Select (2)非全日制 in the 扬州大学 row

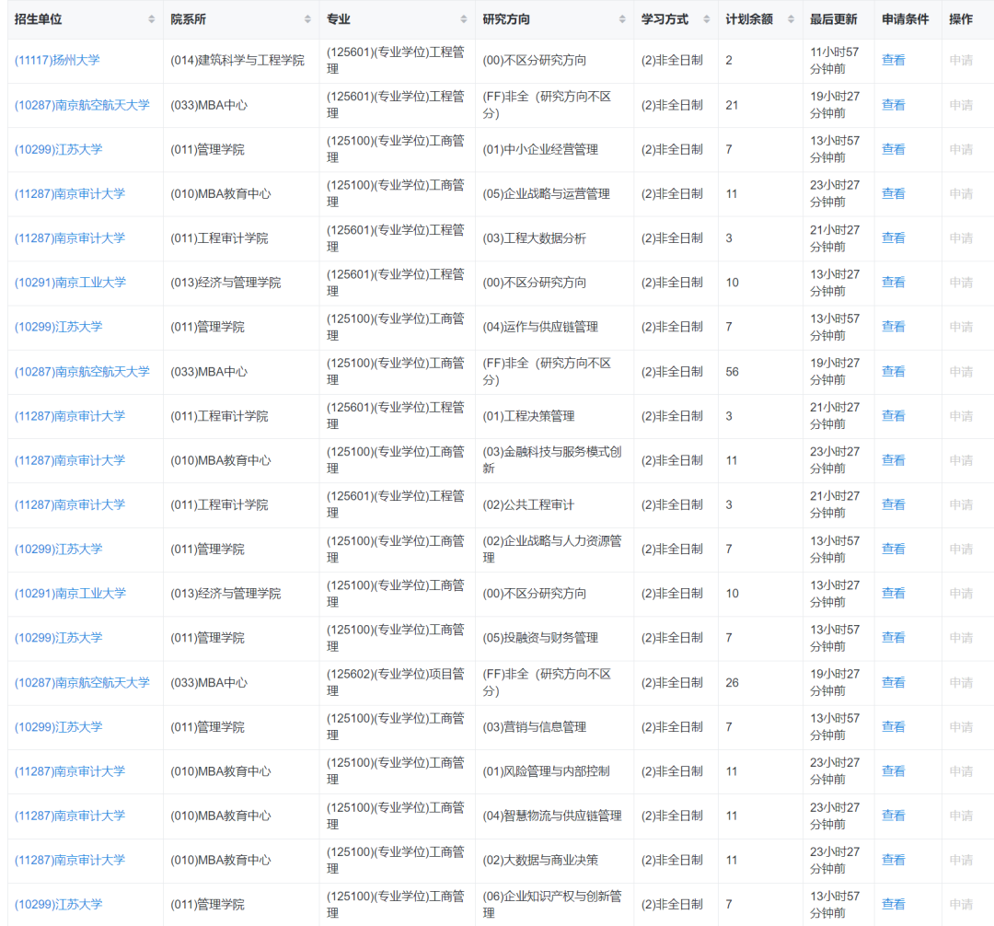point(671,60)
